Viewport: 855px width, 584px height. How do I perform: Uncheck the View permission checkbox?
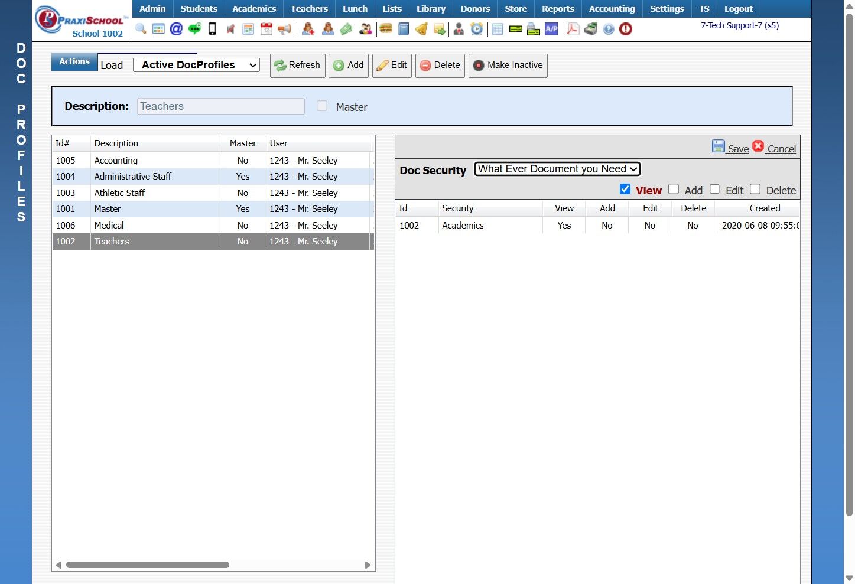[625, 189]
